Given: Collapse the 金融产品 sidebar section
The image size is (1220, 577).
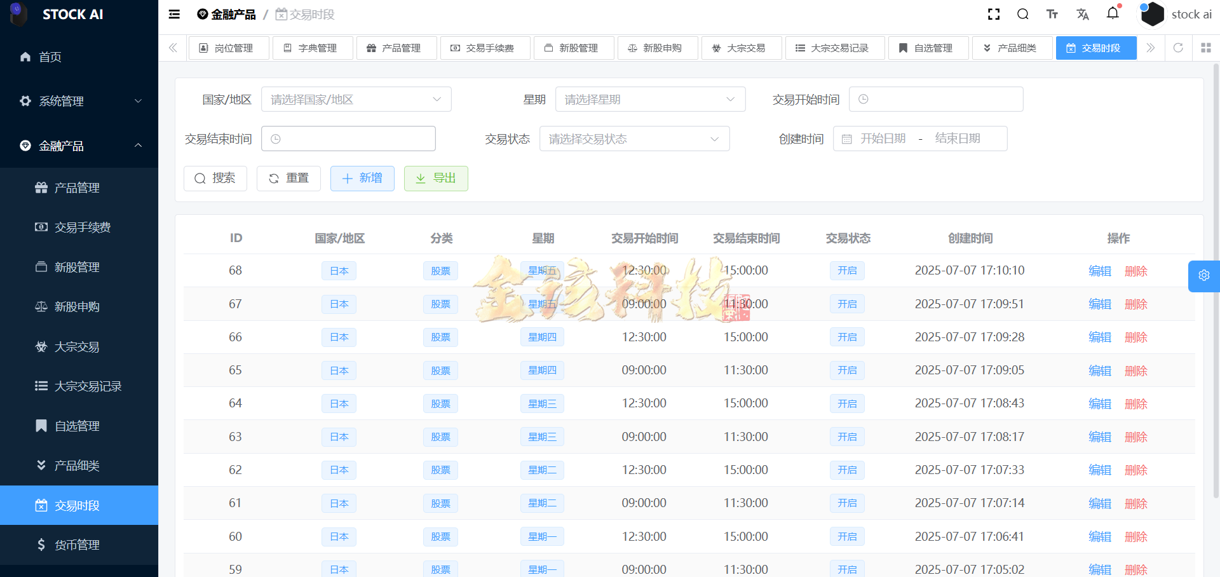Looking at the screenshot, I should click(x=79, y=146).
